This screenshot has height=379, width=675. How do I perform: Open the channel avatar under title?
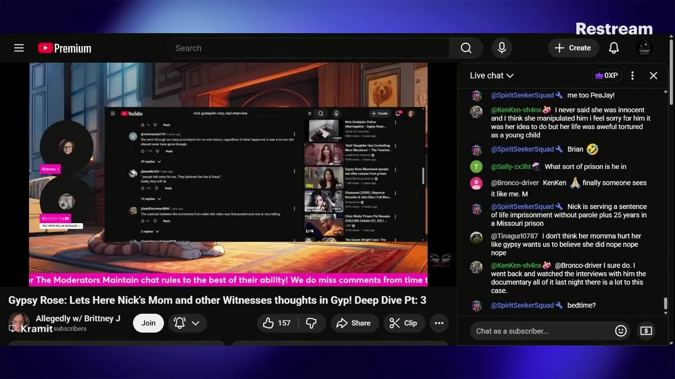19,323
